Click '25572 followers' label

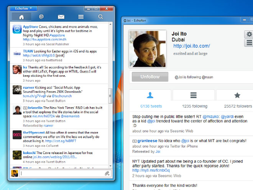click(x=238, y=106)
